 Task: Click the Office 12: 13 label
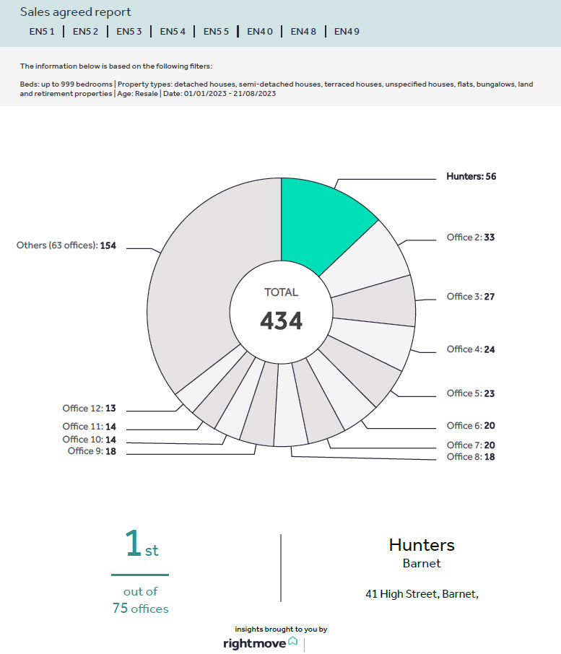coord(90,409)
